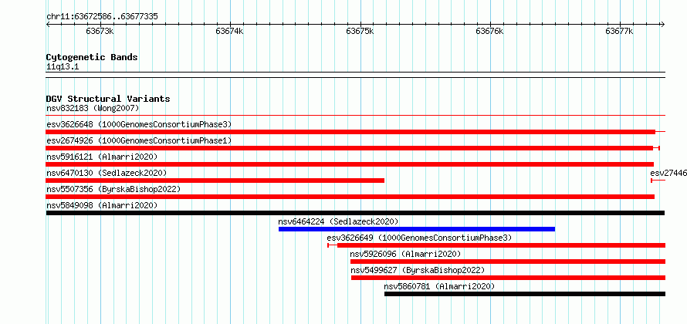
Task: Select the red bar for nsv5499627
Action: point(508,278)
